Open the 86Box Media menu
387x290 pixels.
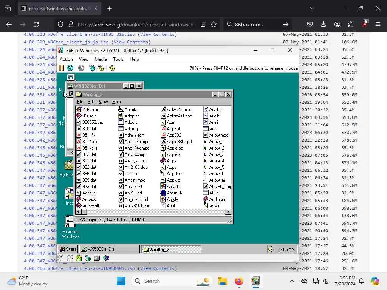coord(101,59)
